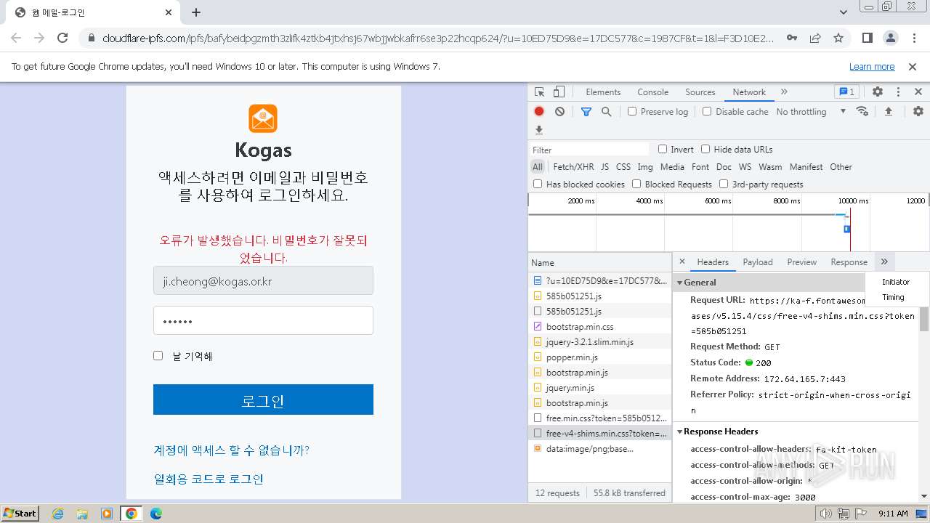
Task: Open the Payload tab
Action: [758, 261]
